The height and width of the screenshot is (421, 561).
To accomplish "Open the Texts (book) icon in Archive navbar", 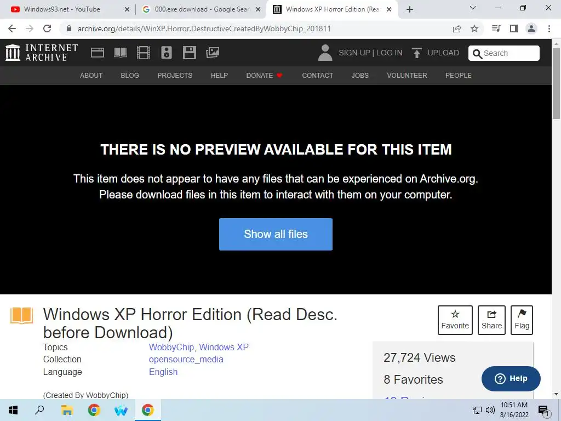I will click(x=121, y=53).
